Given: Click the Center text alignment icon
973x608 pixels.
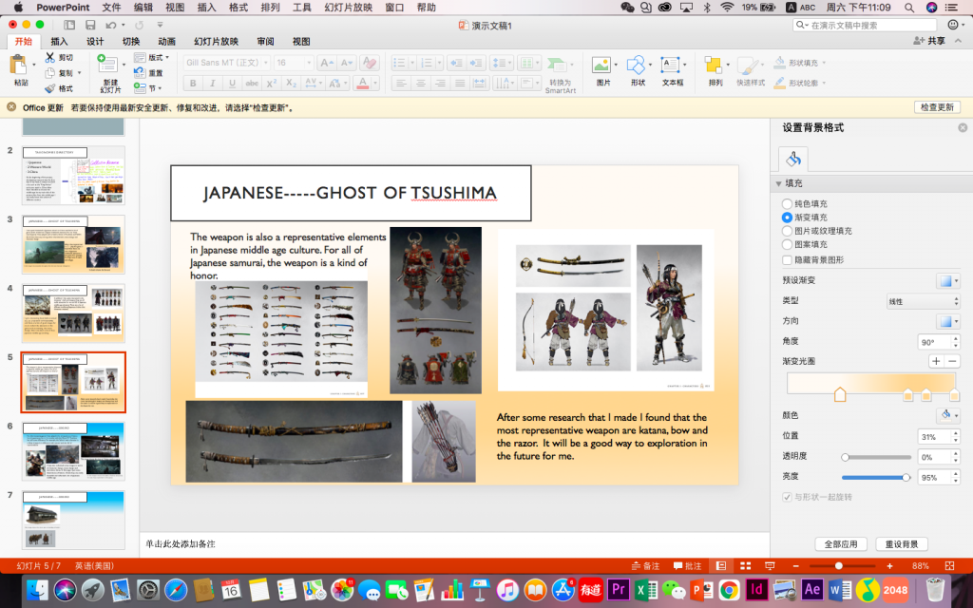Looking at the screenshot, I should tap(421, 83).
